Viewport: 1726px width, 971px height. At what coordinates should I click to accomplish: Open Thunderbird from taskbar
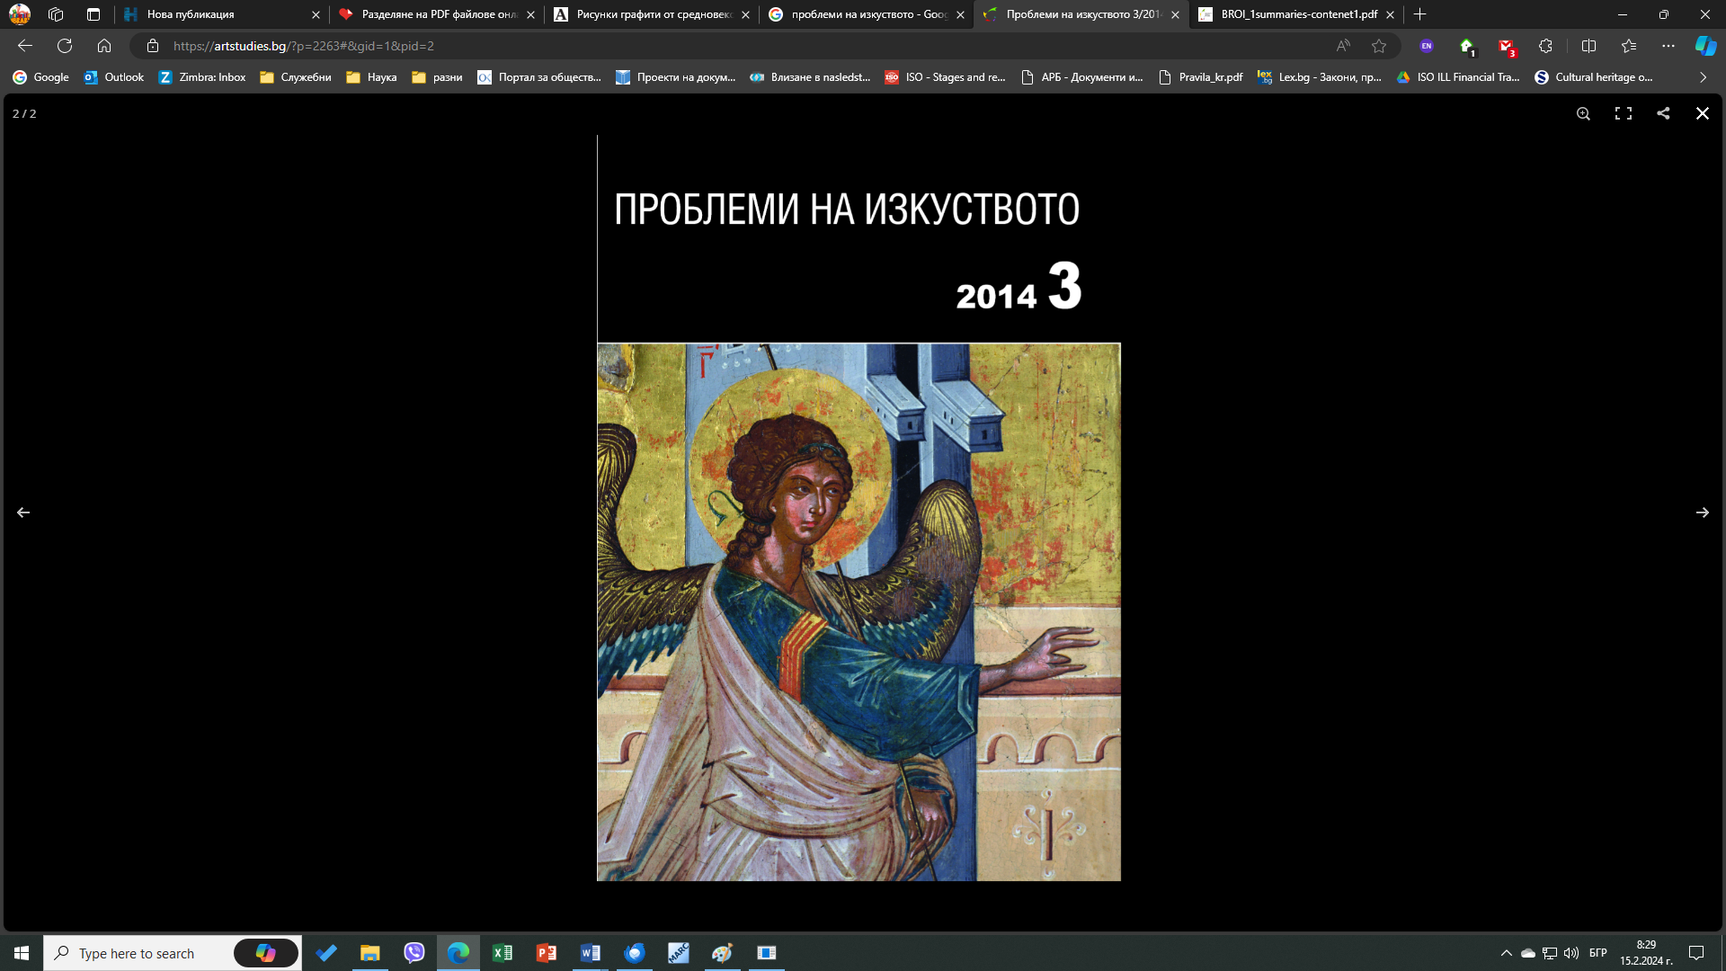635,953
